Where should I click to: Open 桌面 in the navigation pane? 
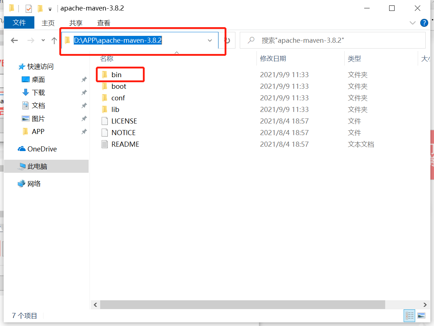[x=38, y=80]
